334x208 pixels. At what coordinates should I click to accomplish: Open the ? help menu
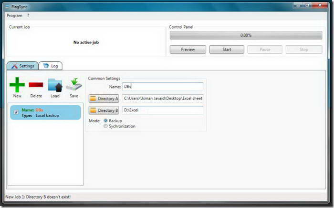click(28, 16)
